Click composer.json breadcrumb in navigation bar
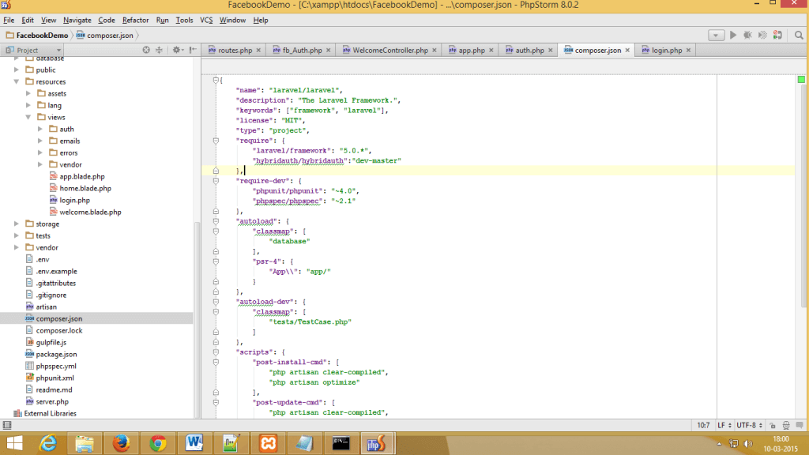This screenshot has width=809, height=455. coord(105,35)
